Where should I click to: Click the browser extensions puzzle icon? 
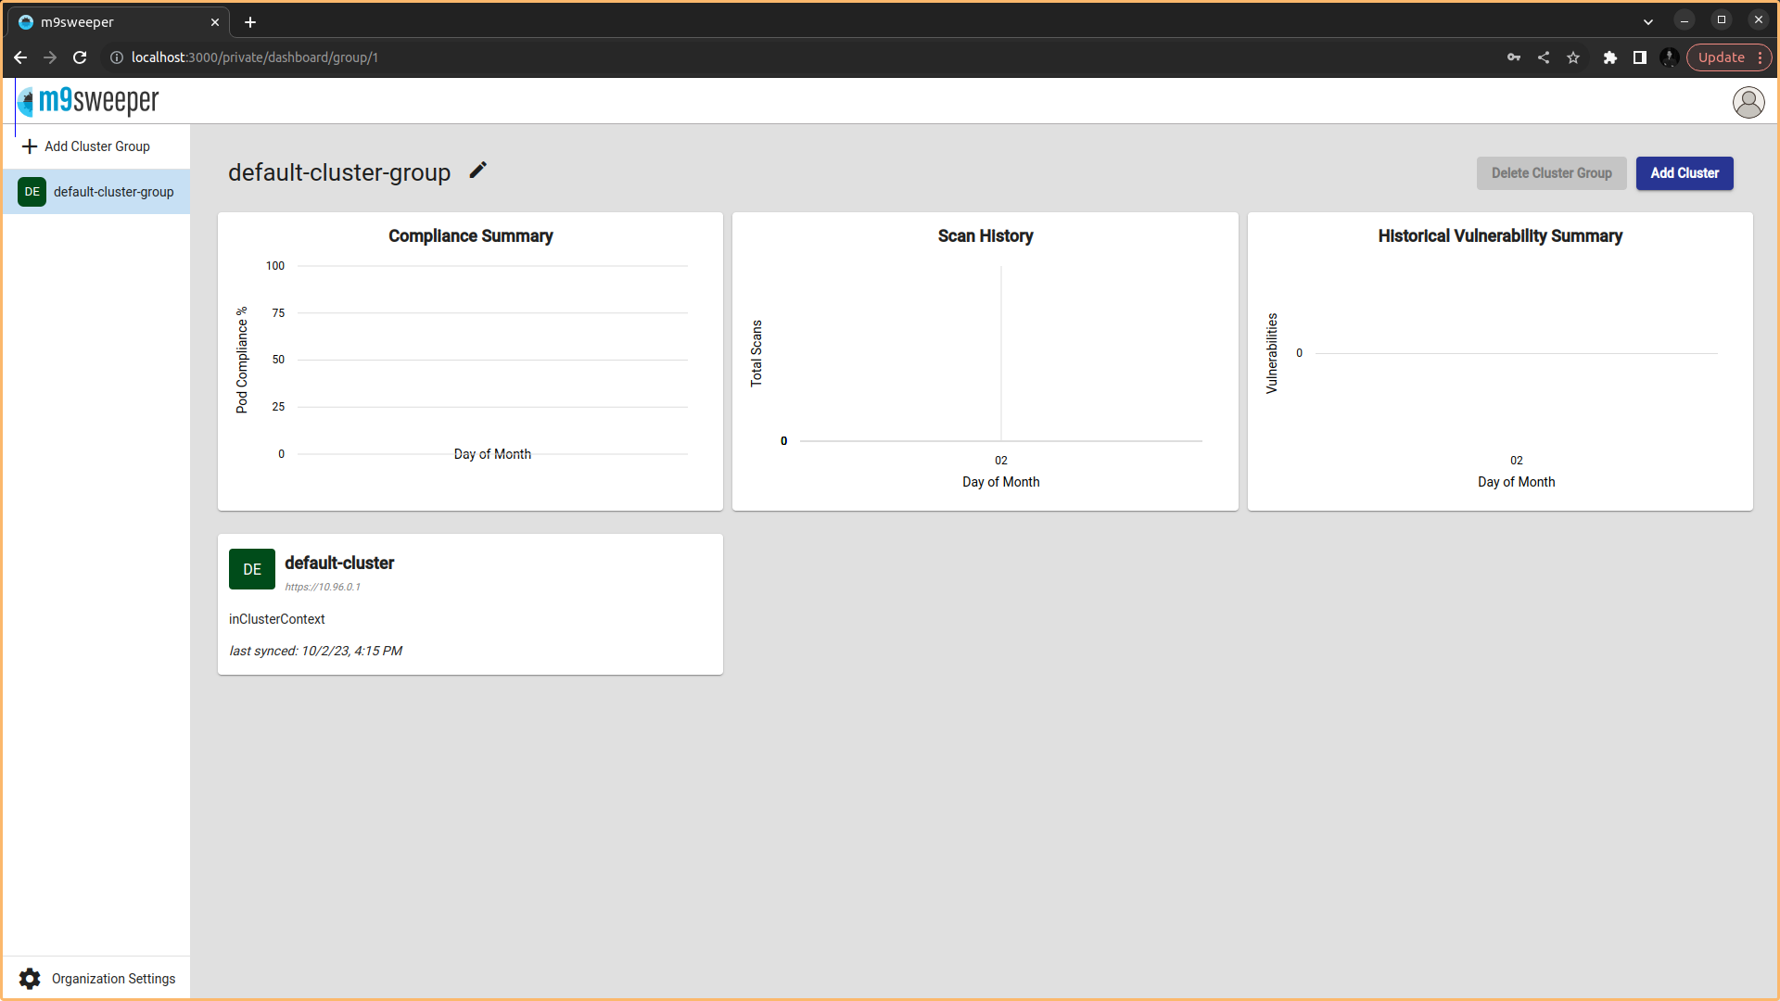(x=1609, y=57)
